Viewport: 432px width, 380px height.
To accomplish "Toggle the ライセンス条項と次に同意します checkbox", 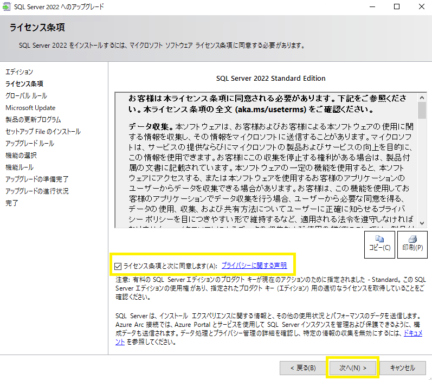I will (118, 266).
